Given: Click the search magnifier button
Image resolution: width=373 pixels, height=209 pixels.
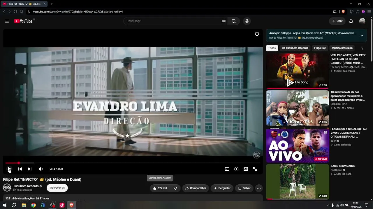Looking at the screenshot, I should 234,21.
